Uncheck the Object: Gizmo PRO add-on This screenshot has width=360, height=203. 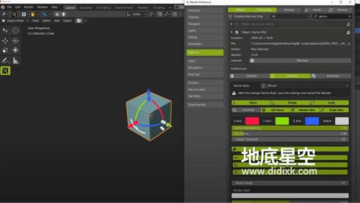point(237,32)
